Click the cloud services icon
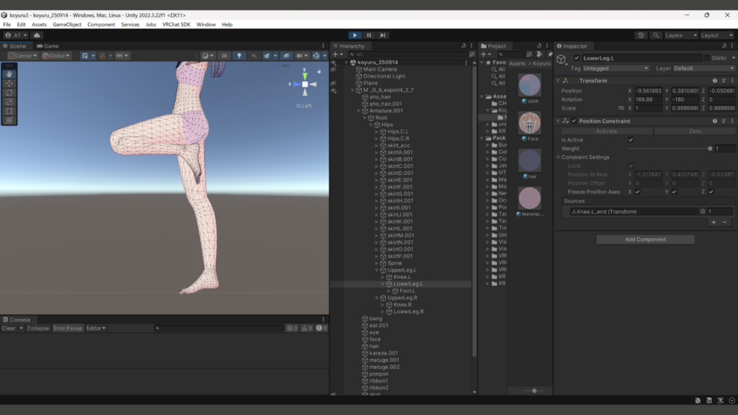Viewport: 738px width, 415px height. (37, 35)
